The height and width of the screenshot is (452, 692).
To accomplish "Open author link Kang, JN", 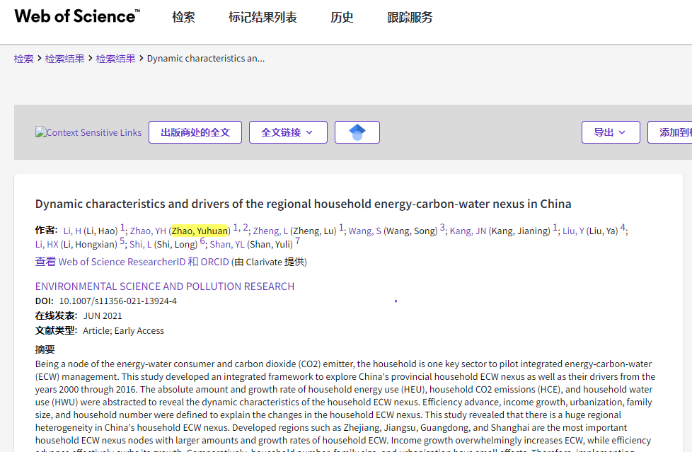I will point(468,231).
